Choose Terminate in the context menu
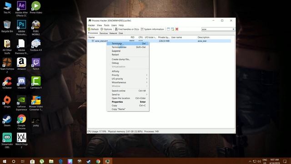The image size is (291, 164). pyautogui.click(x=128, y=44)
